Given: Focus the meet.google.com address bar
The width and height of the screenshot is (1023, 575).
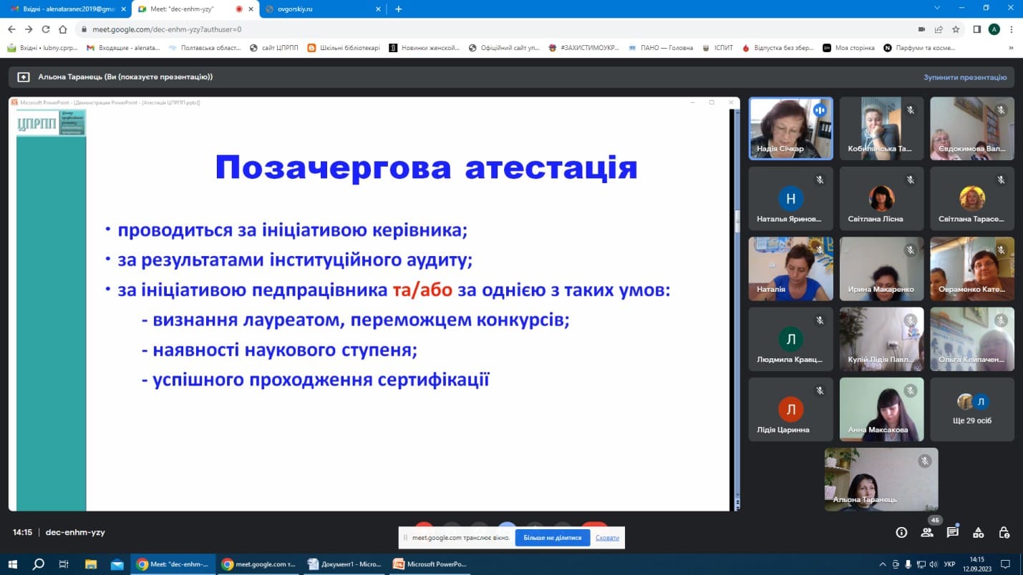Looking at the screenshot, I should pyautogui.click(x=494, y=29).
